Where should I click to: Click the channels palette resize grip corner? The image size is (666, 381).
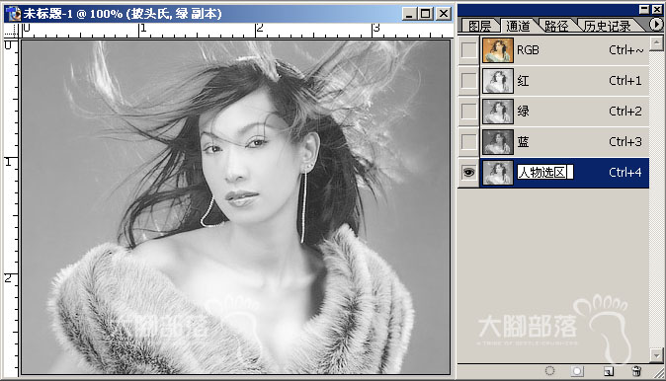pos(658,372)
